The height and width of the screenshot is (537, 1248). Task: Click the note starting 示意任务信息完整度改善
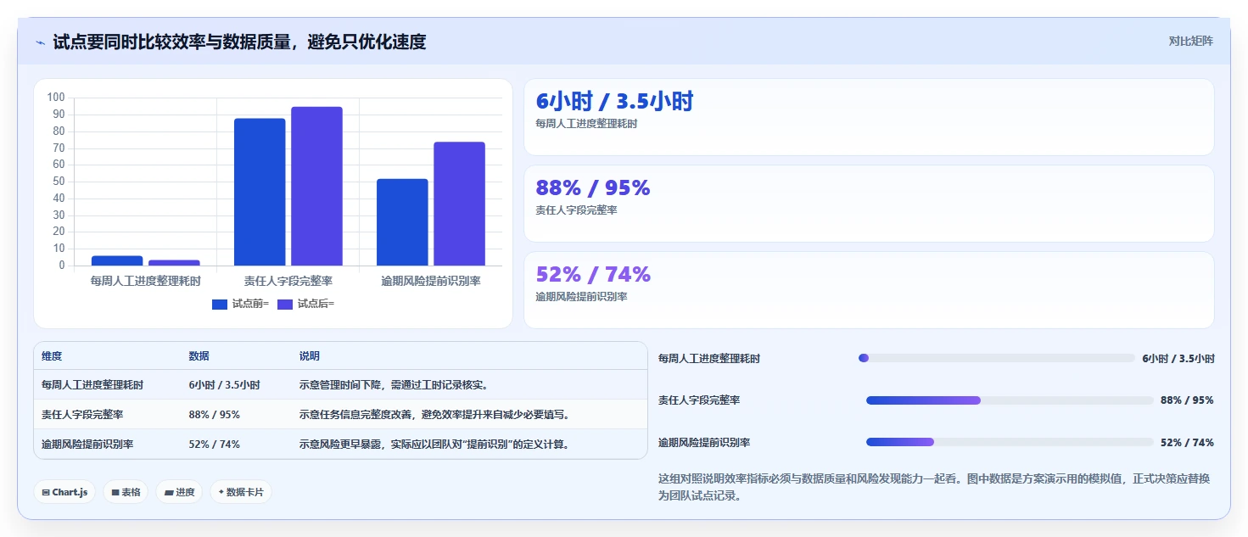[436, 415]
